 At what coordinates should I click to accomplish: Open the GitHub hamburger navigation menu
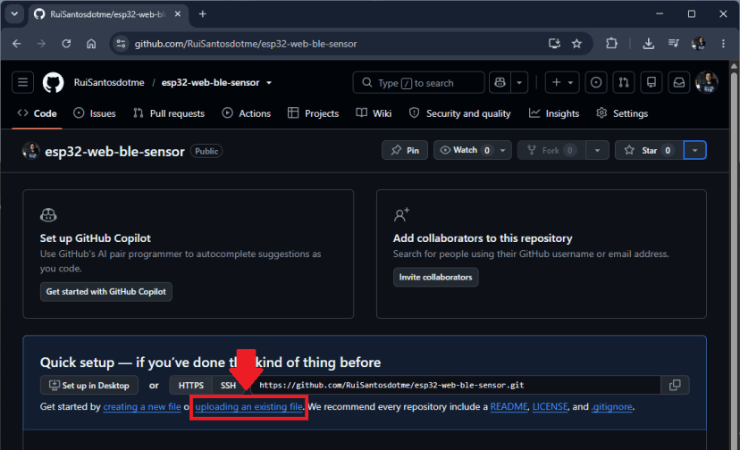click(22, 82)
